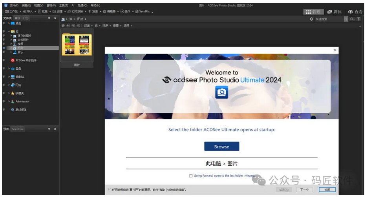Open the 帮助(H) menu
Viewport: 371px width, 197px height.
point(95,5)
